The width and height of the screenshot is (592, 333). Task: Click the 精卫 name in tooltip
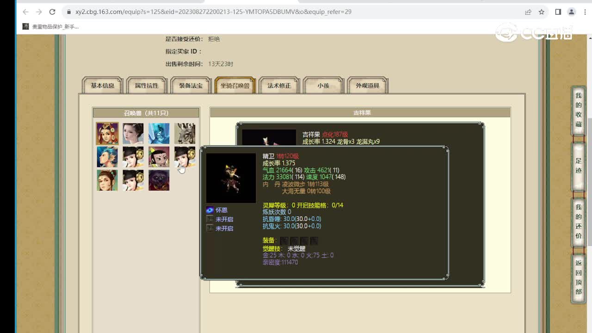pyautogui.click(x=269, y=156)
